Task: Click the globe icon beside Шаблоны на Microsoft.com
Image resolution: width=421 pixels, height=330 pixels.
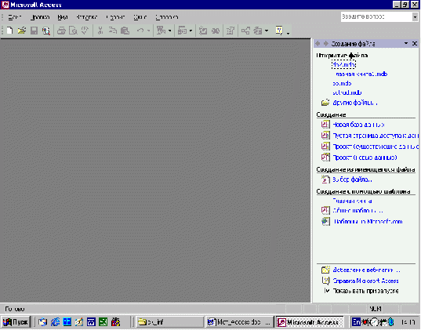Action: click(x=325, y=222)
